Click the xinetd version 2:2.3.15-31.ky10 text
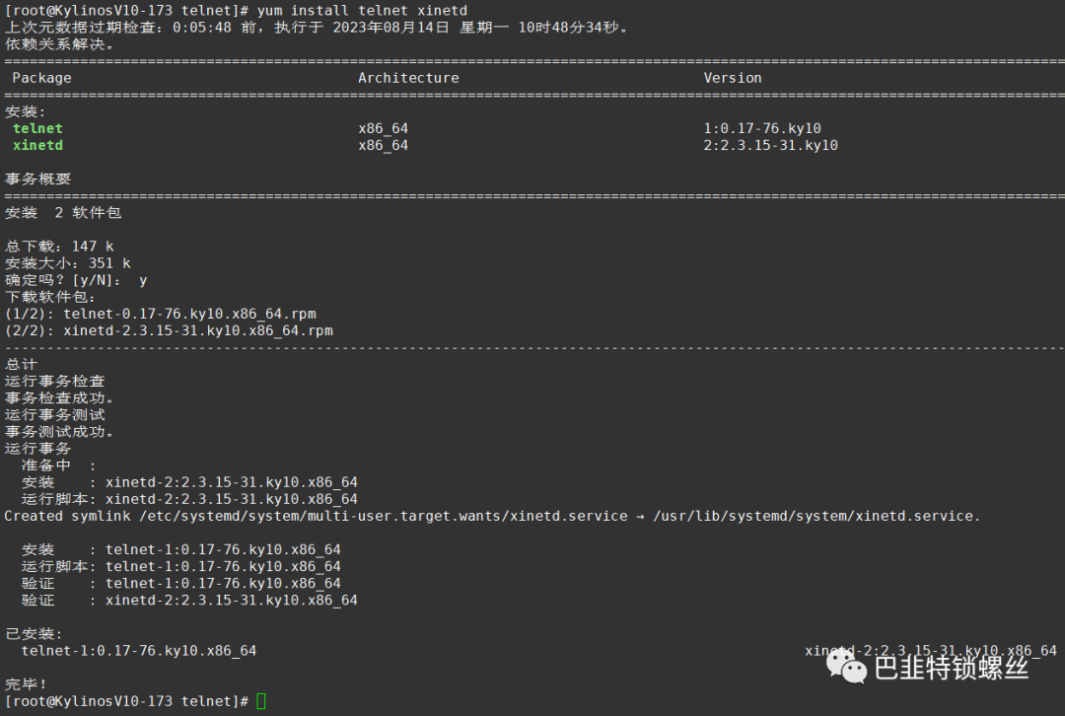Image resolution: width=1065 pixels, height=716 pixels. tap(770, 145)
